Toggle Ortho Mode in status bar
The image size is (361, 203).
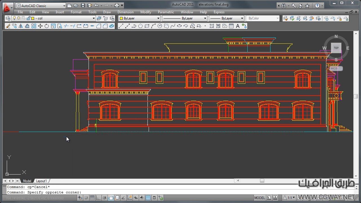(98, 198)
